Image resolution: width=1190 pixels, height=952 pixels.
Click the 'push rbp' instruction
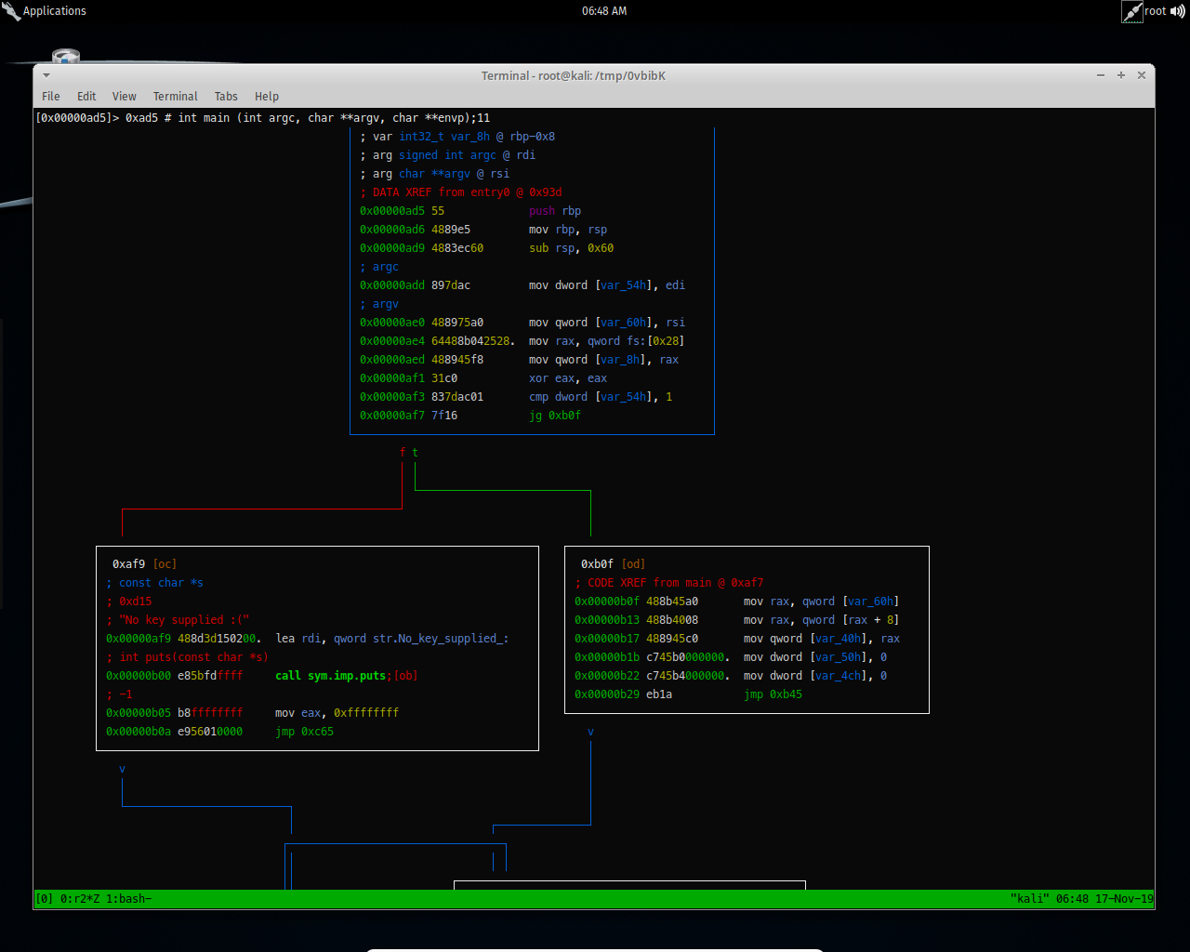[x=555, y=211]
